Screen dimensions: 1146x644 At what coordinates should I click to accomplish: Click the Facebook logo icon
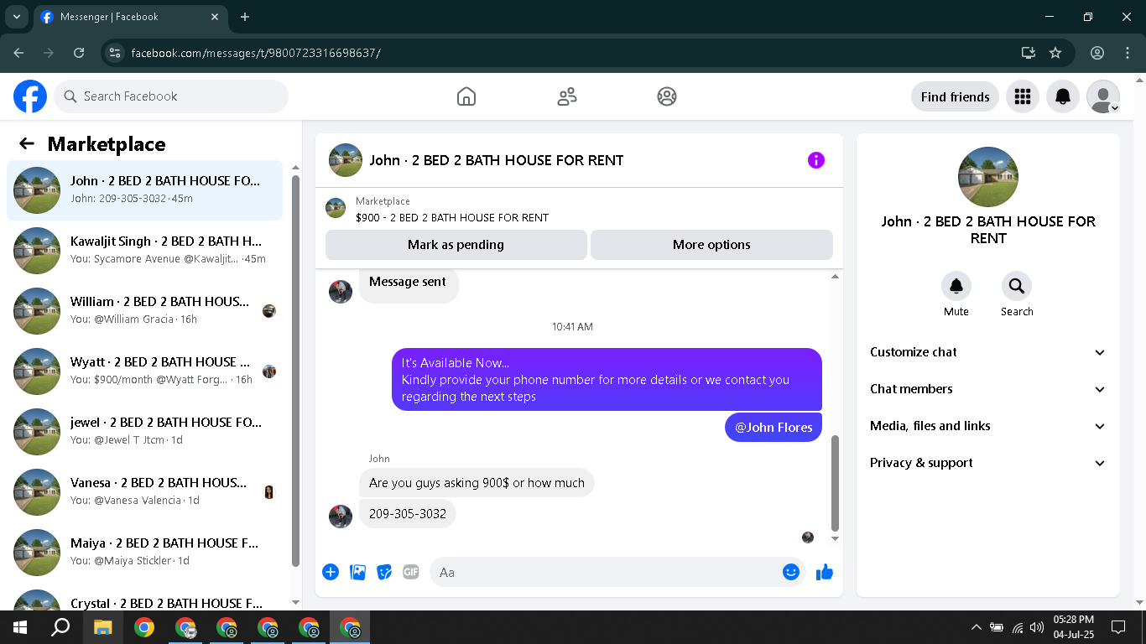pyautogui.click(x=30, y=96)
